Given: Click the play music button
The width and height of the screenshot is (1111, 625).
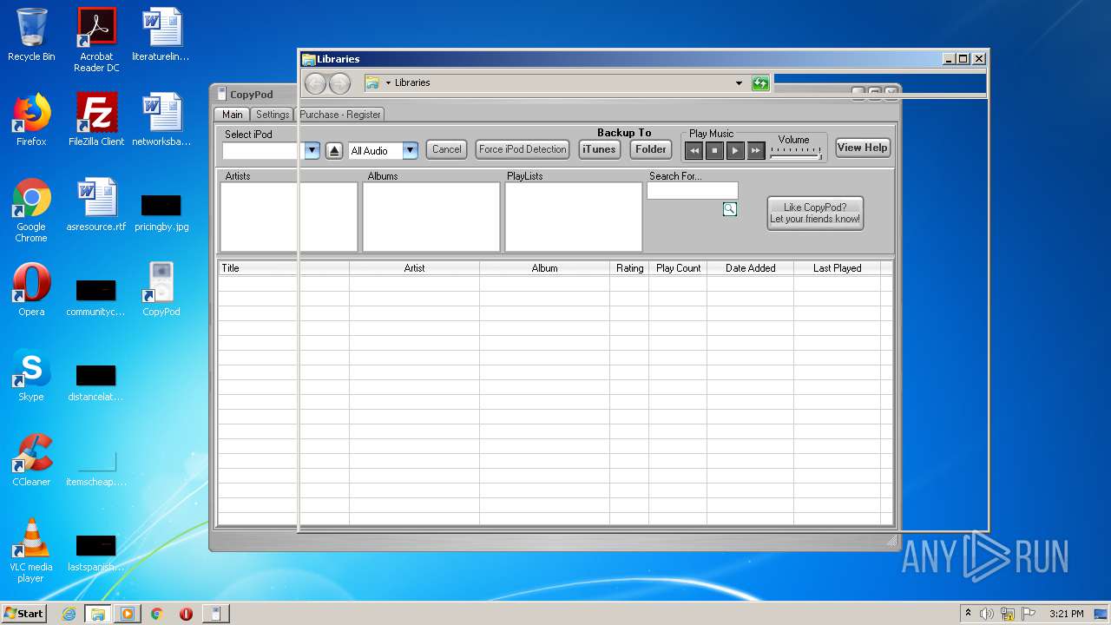Looking at the screenshot, I should point(735,151).
